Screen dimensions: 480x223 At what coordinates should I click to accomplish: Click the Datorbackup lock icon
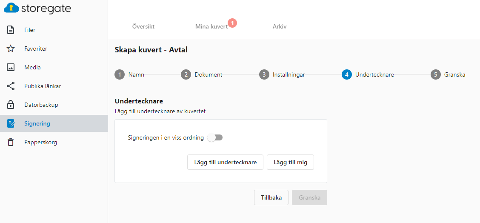tap(11, 105)
